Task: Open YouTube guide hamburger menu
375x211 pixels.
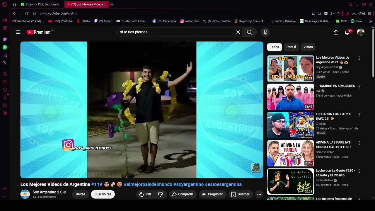Action: 18,32
